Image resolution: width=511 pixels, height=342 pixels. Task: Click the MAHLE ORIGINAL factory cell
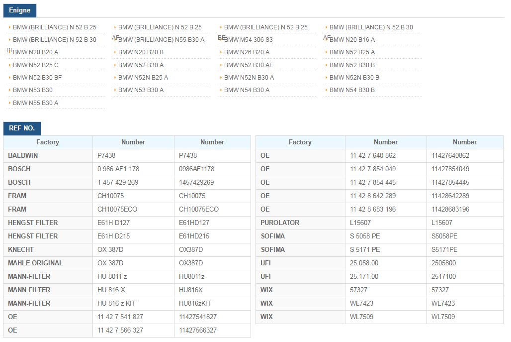48,263
